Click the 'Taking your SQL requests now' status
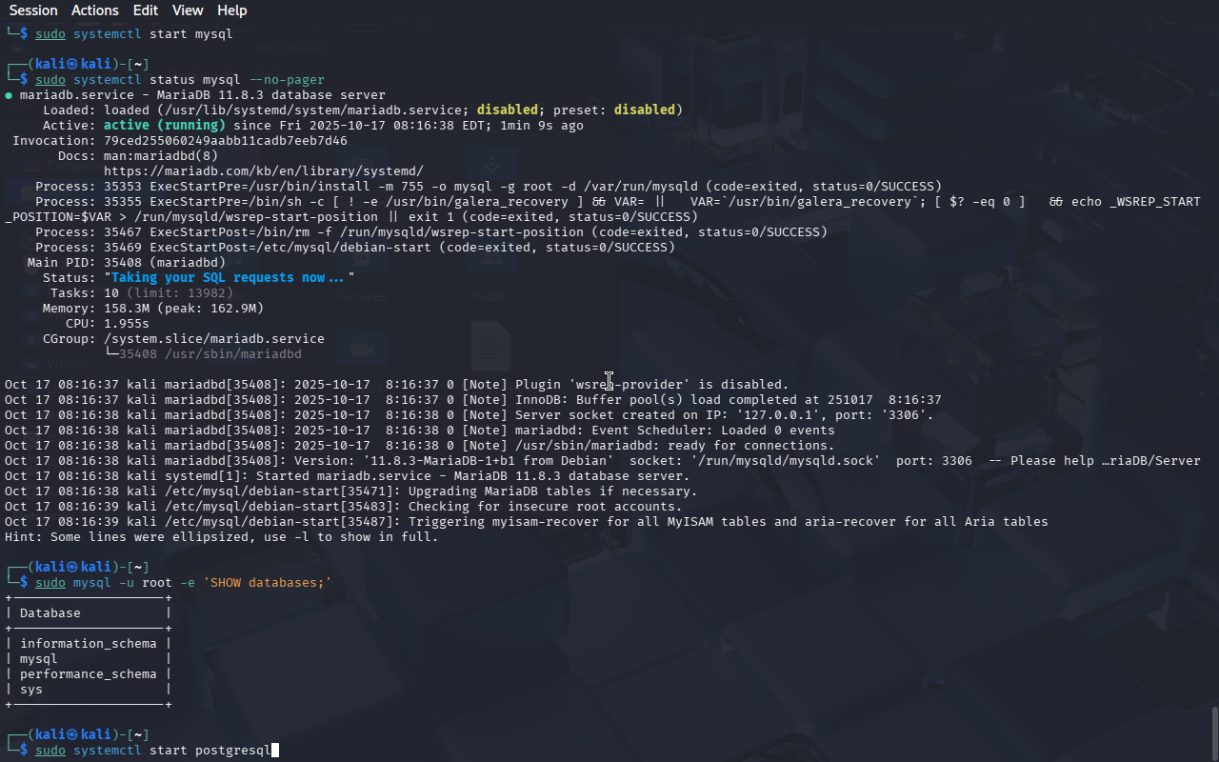 coord(229,278)
